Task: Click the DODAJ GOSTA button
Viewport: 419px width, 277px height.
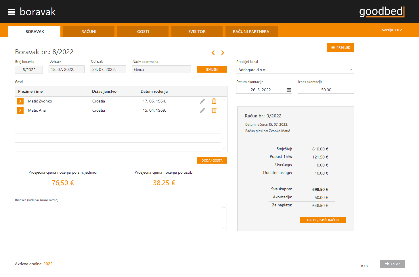Action: tap(212, 160)
